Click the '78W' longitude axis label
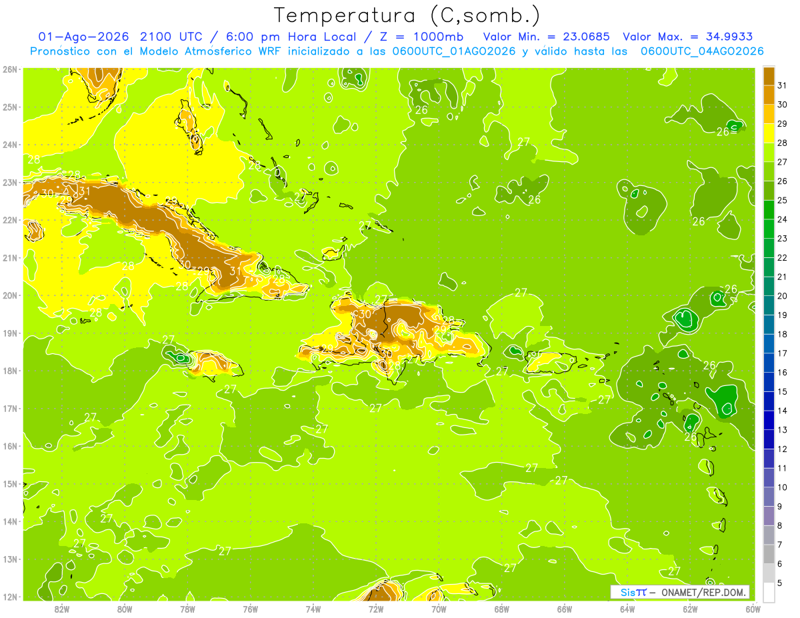This screenshot has height=618, width=800. (187, 609)
